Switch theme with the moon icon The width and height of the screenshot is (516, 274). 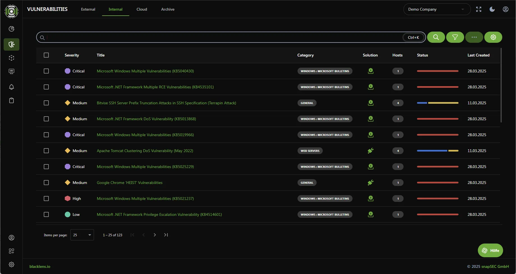click(492, 9)
